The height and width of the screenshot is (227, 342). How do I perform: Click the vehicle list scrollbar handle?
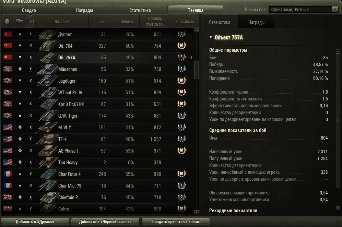coord(197,70)
